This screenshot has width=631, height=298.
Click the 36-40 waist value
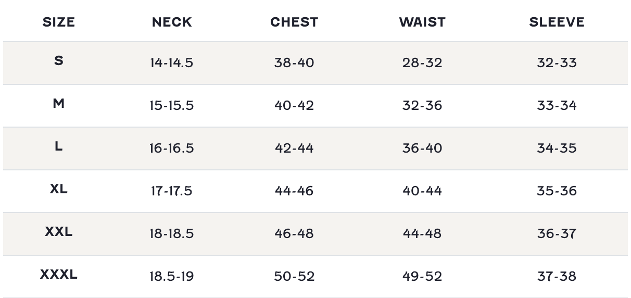422,148
